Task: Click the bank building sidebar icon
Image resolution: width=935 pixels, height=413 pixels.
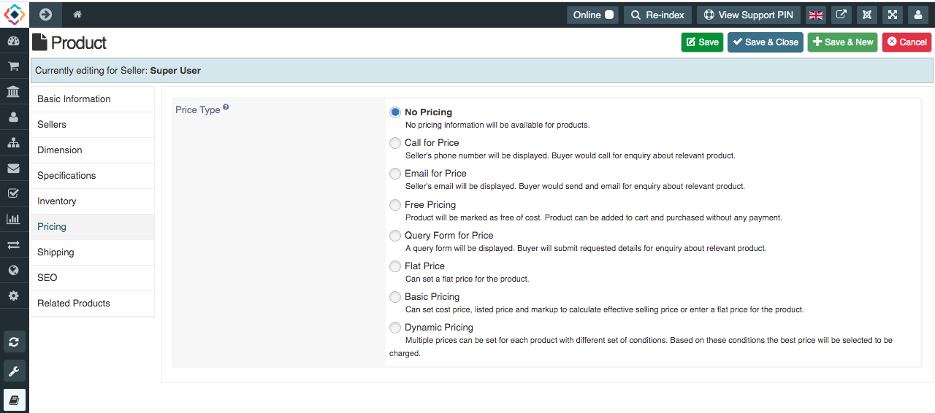Action: click(13, 92)
